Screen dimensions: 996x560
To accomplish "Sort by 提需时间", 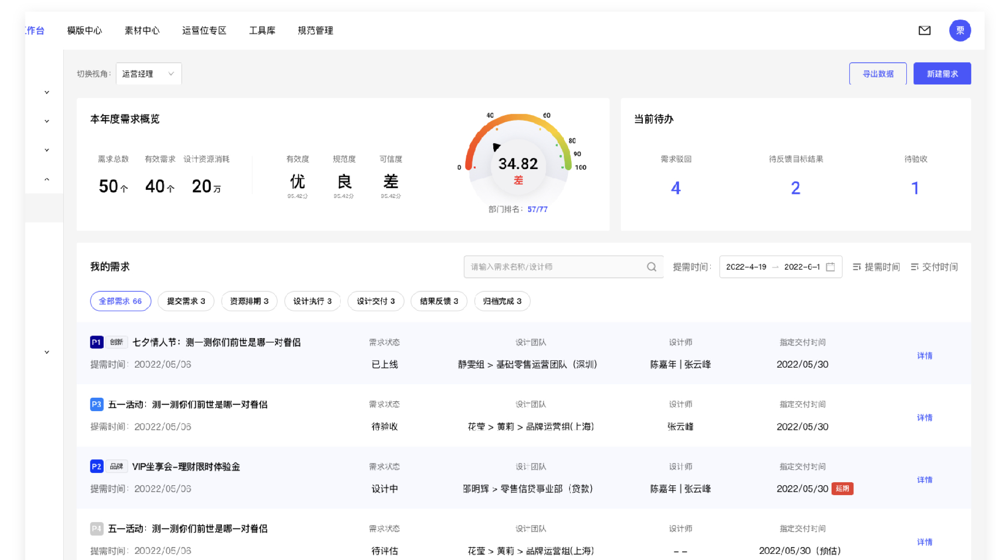I will (x=876, y=267).
